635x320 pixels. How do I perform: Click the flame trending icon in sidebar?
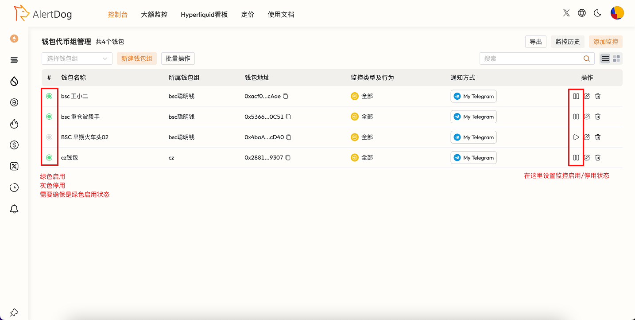[x=14, y=124]
